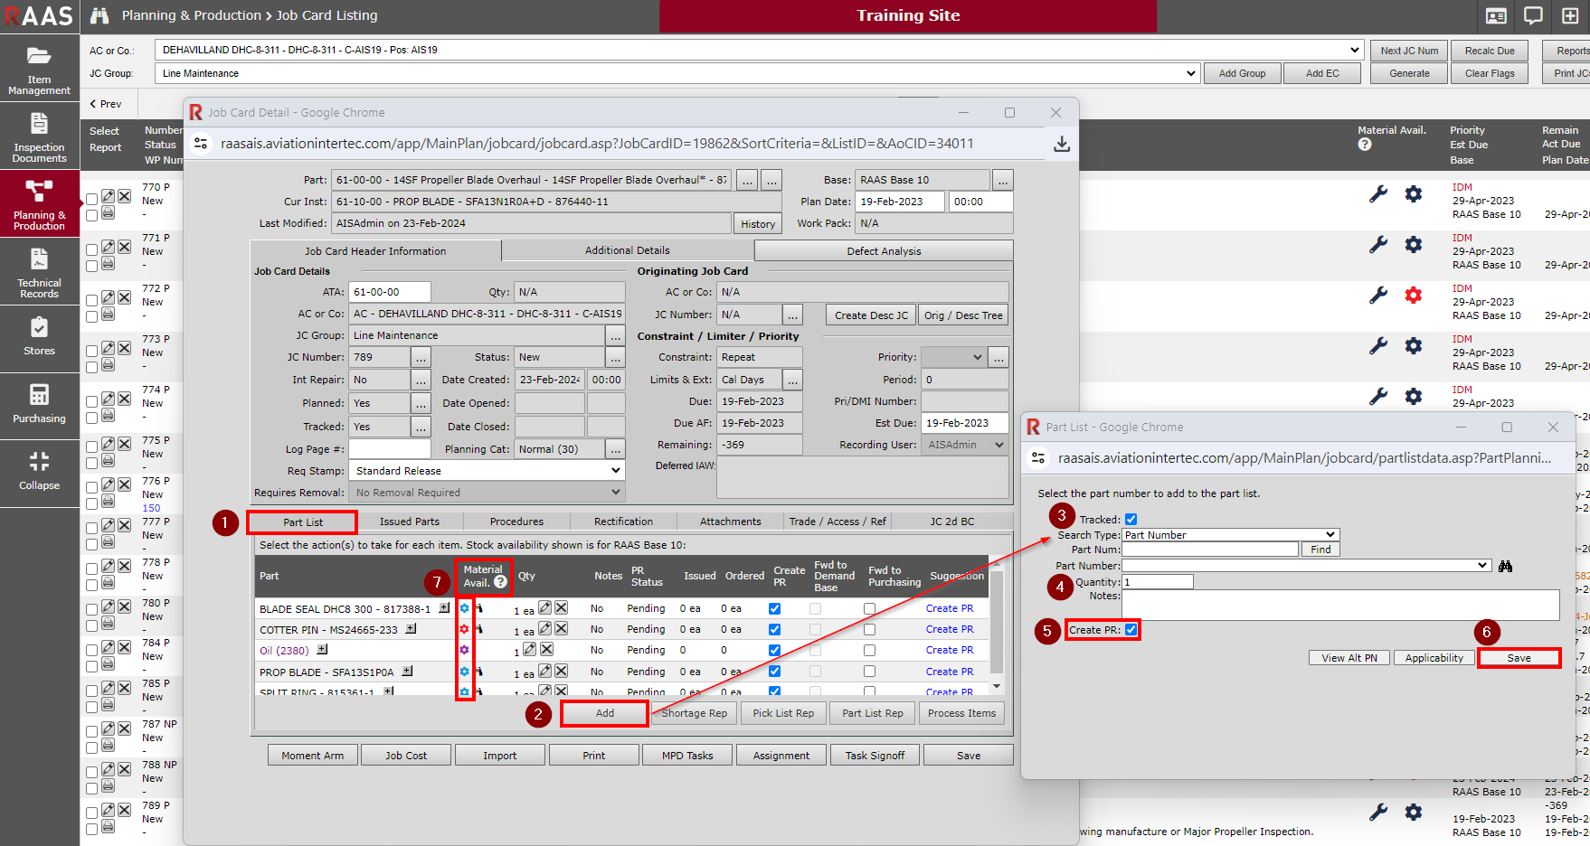The height and width of the screenshot is (846, 1590).
Task: Click into the Quantity input field
Action: pos(1157,582)
